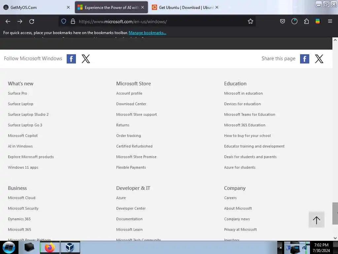Reload the current page

click(x=32, y=21)
